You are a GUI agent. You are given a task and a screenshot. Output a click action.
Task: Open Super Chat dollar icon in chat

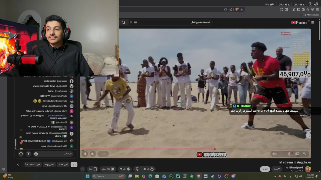click(x=29, y=154)
